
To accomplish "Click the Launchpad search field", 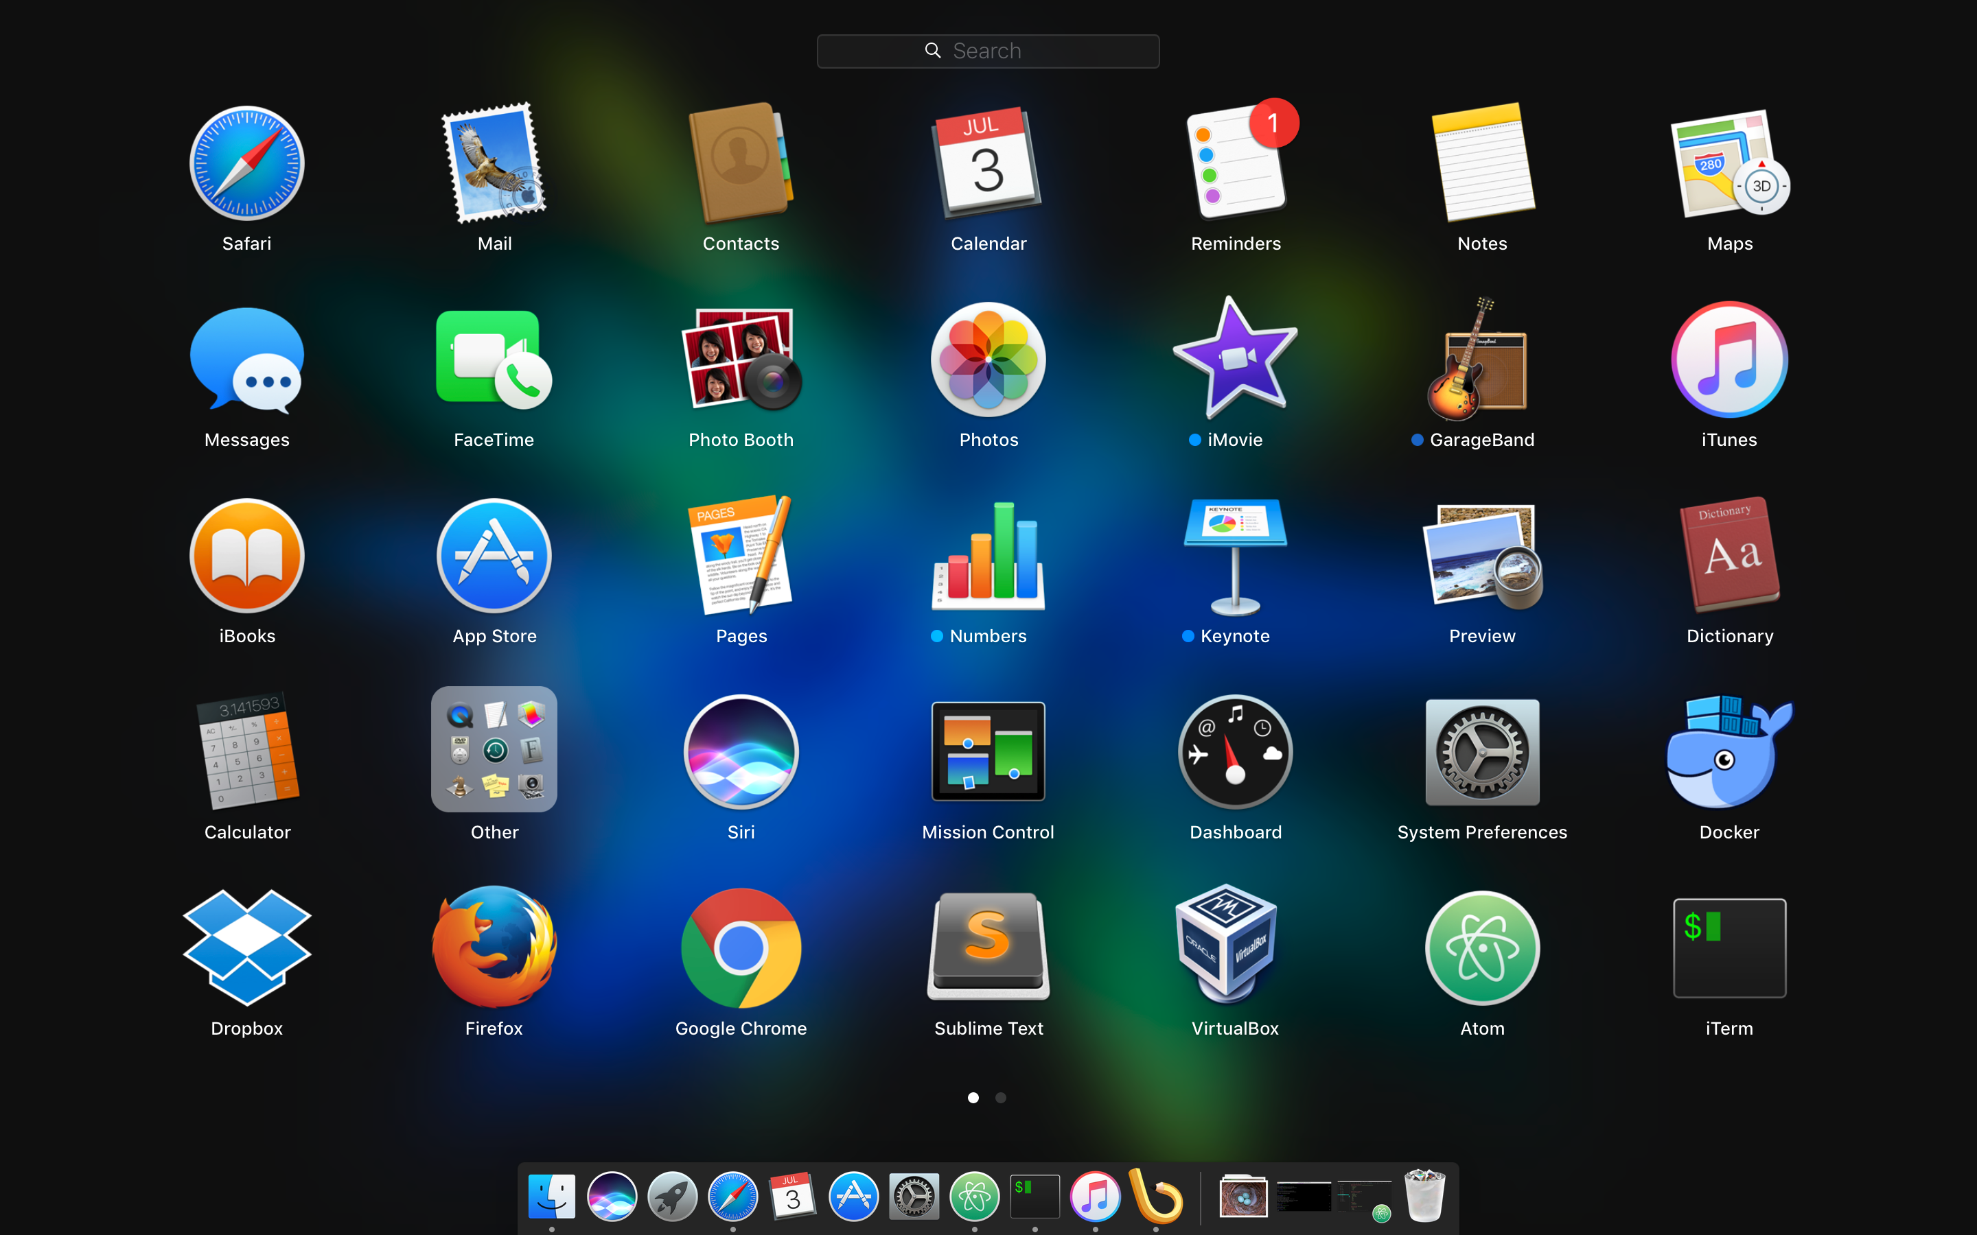I will [x=988, y=51].
